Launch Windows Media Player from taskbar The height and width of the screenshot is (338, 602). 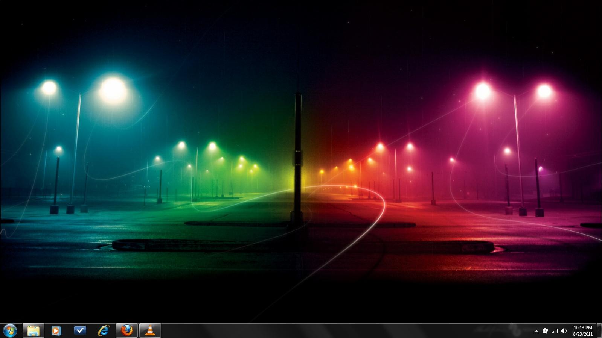click(x=56, y=331)
